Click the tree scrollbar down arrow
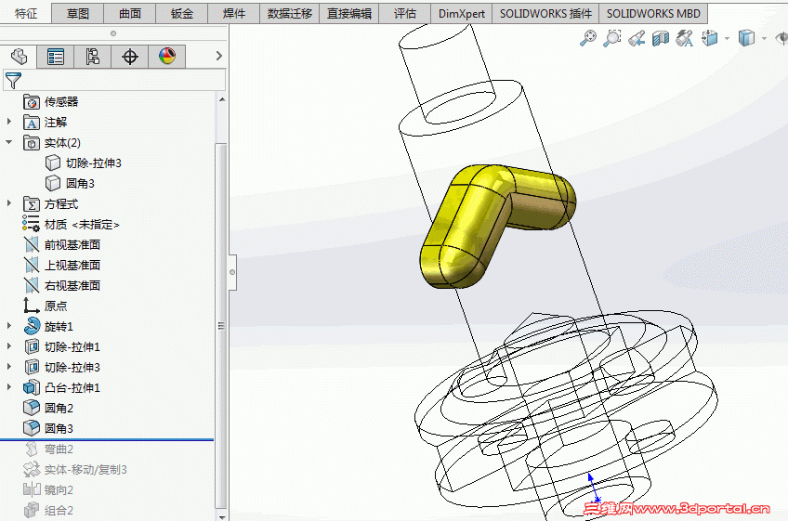This screenshot has height=521, width=788. (x=221, y=516)
